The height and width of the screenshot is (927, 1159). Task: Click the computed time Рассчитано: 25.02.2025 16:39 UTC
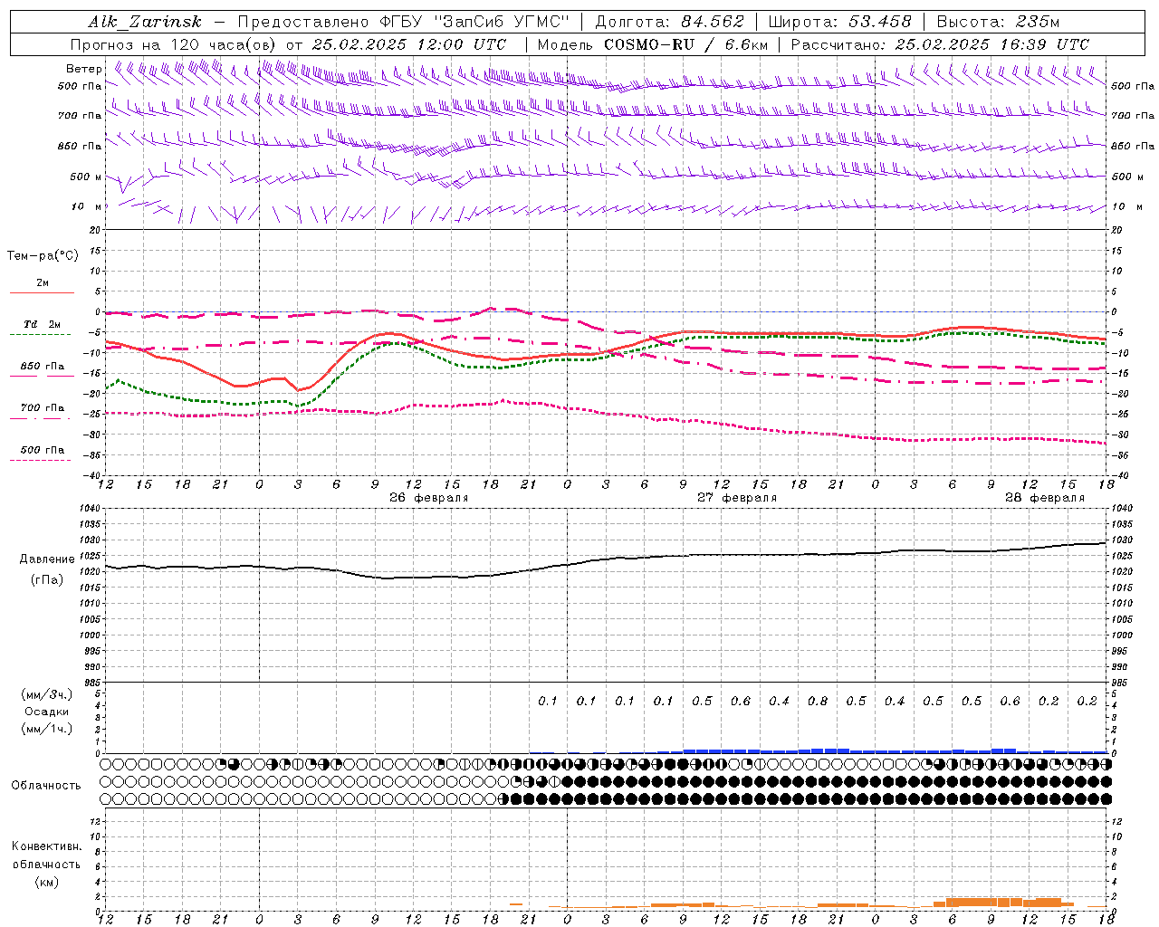[940, 44]
